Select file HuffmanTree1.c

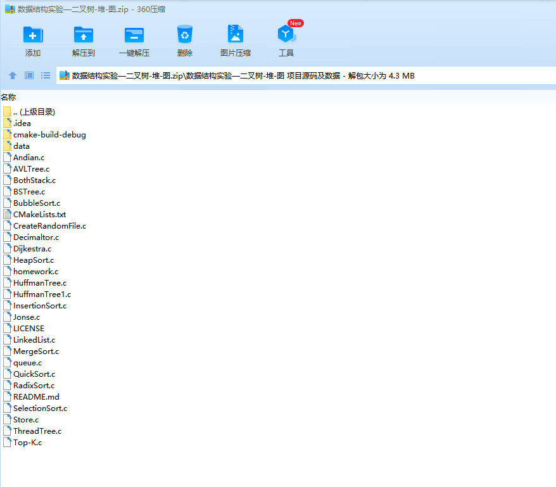point(37,294)
